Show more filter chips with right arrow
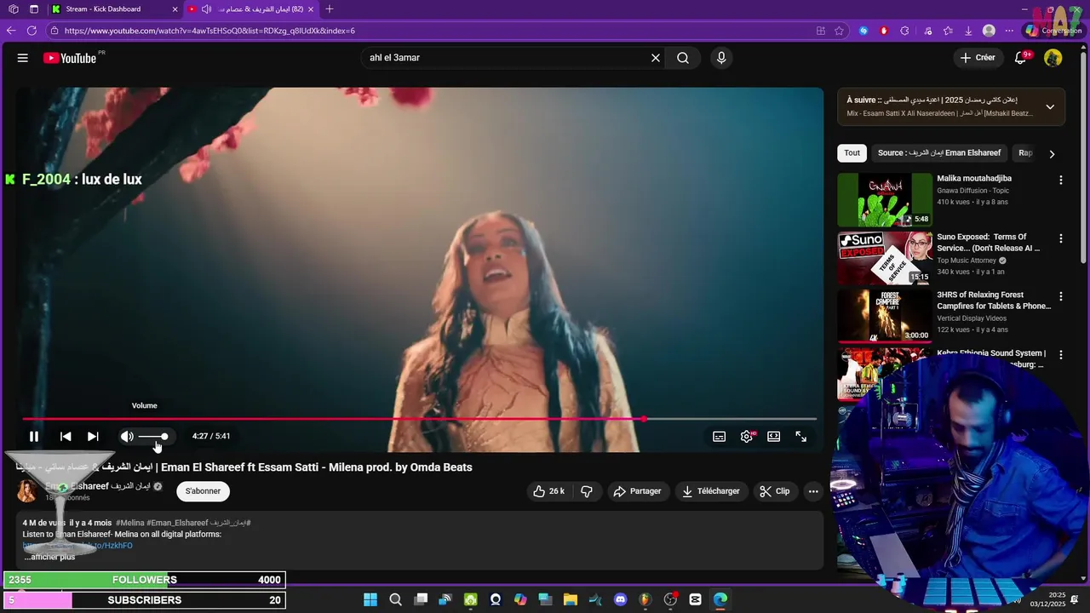 tap(1052, 154)
